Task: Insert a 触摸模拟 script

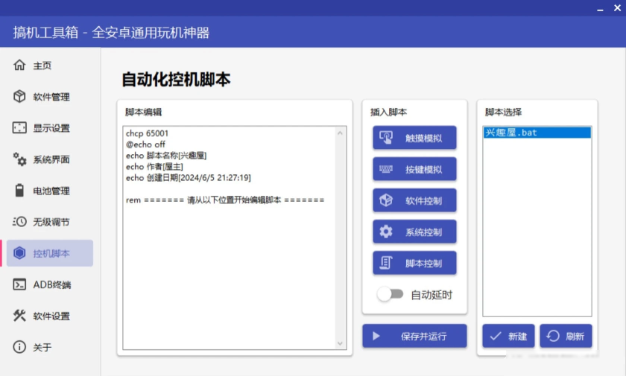Action: click(414, 138)
